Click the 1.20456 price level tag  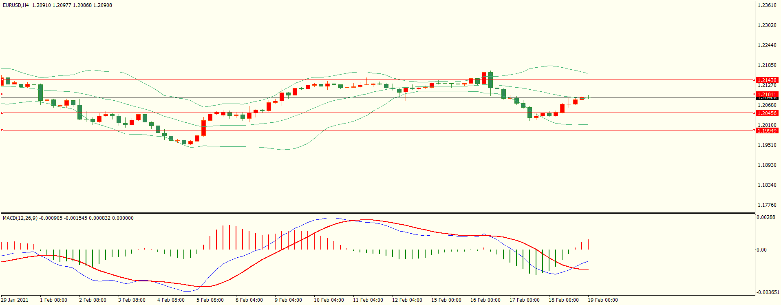coord(767,113)
